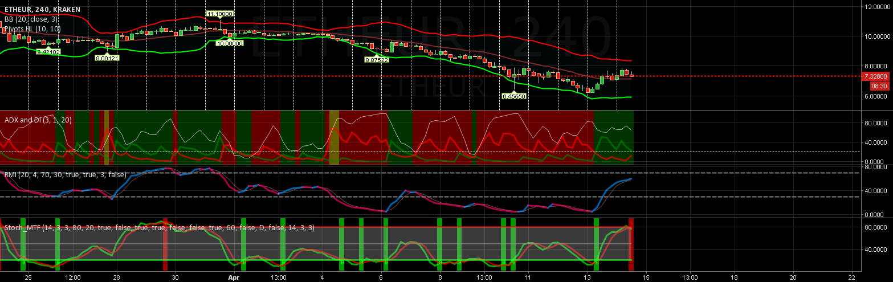Click the 15 date on the time axis
This screenshot has height=282, width=893.
(646, 277)
